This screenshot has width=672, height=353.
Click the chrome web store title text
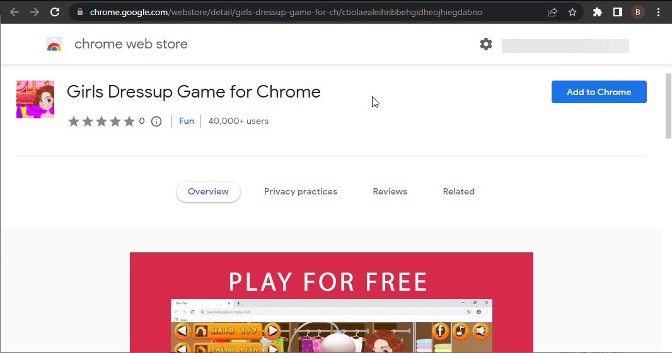tap(130, 44)
